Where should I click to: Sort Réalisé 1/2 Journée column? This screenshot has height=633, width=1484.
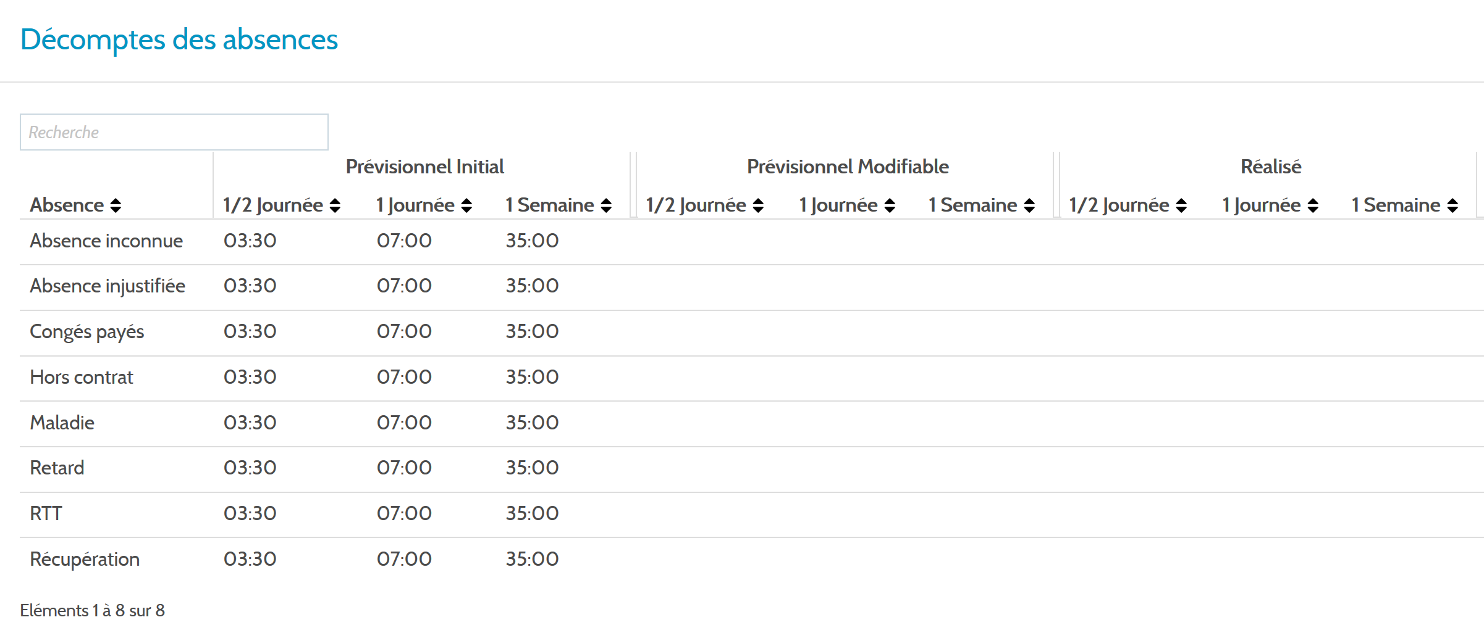(x=1181, y=205)
